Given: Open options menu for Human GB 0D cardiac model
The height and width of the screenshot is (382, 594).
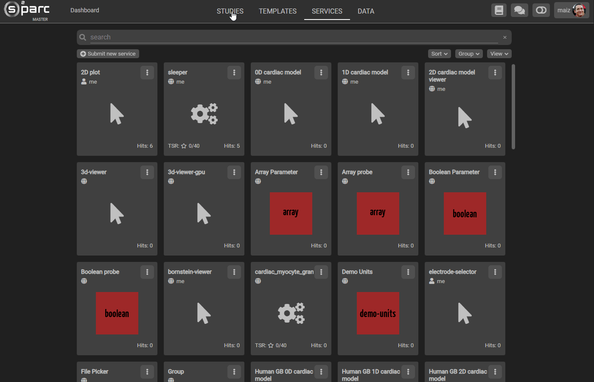Looking at the screenshot, I should 321,372.
